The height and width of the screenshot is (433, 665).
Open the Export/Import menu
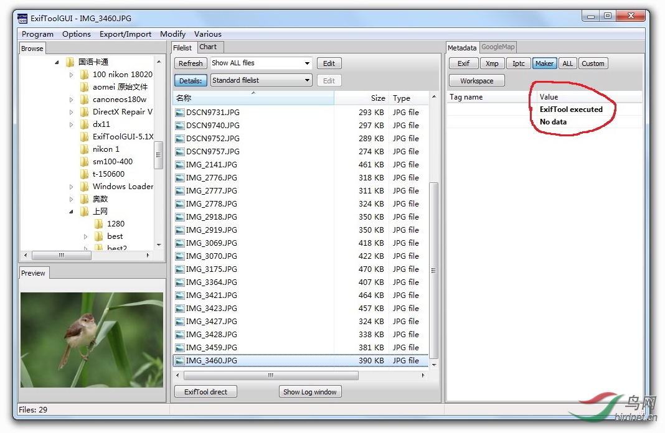click(x=125, y=34)
